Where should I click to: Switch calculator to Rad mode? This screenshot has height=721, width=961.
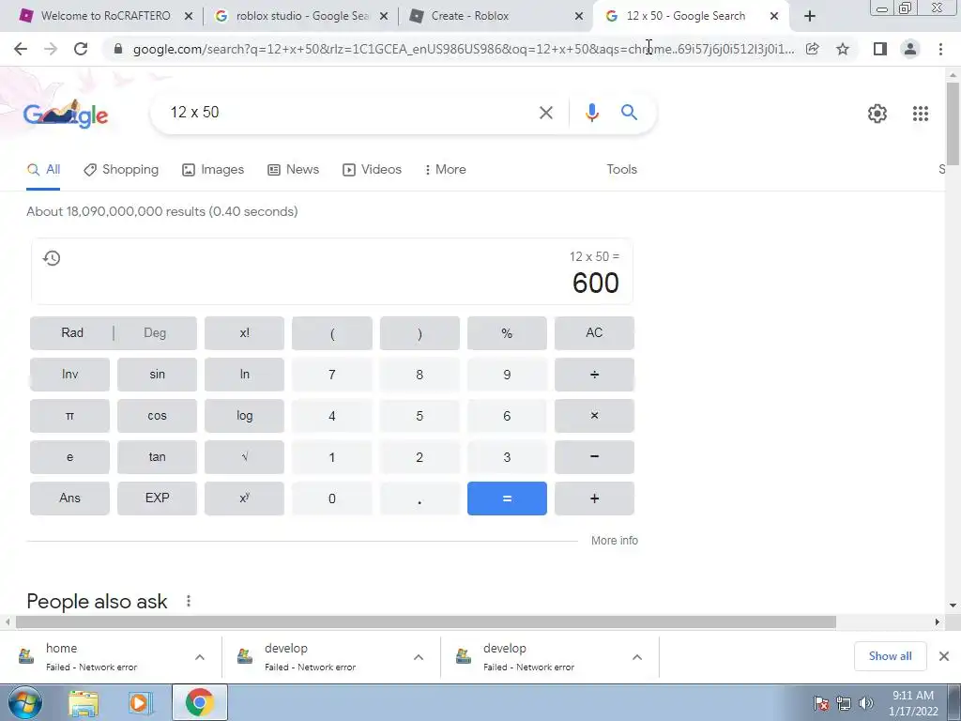(71, 333)
